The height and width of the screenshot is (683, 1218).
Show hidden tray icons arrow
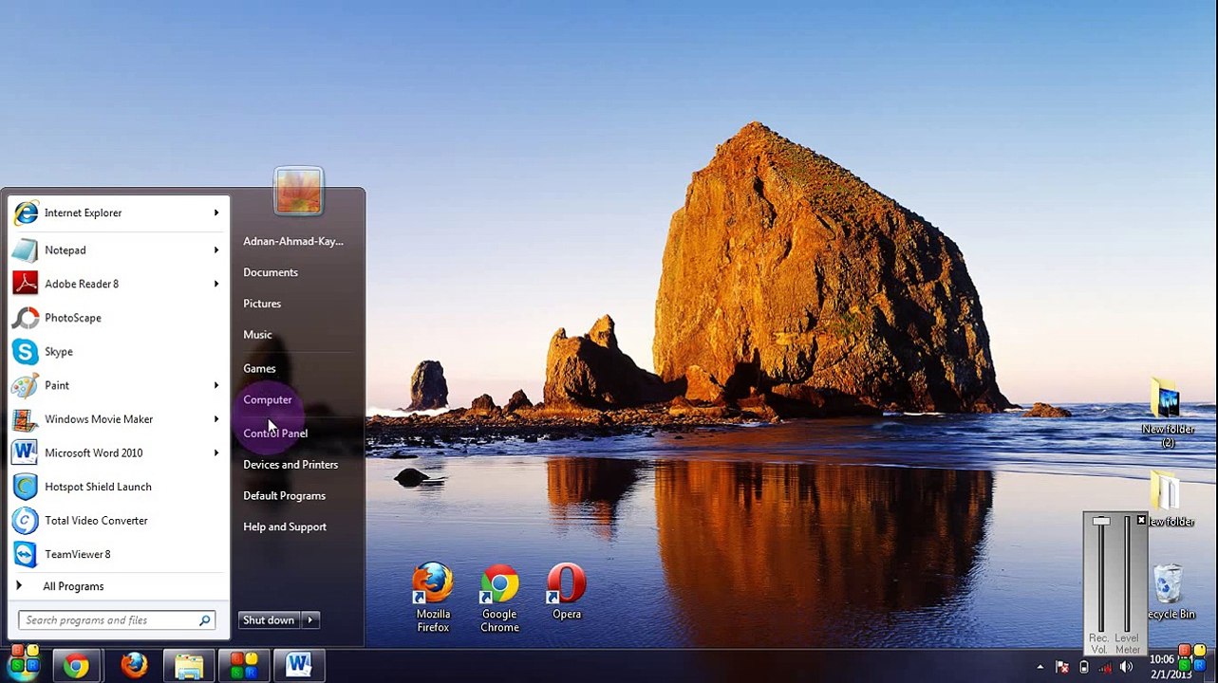point(1040,667)
